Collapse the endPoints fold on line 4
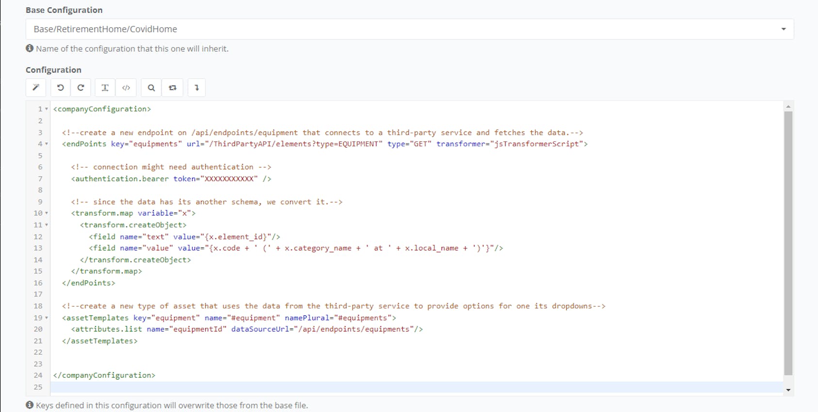This screenshot has height=412, width=818. [x=47, y=144]
